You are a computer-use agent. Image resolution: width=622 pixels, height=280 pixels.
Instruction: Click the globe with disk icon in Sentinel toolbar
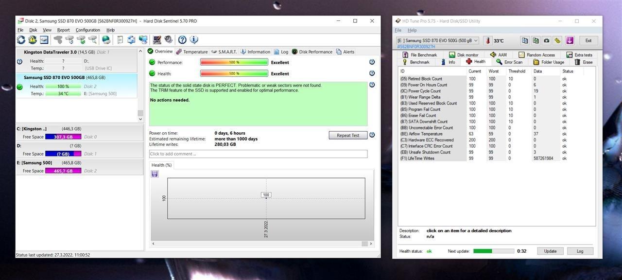tap(106, 40)
